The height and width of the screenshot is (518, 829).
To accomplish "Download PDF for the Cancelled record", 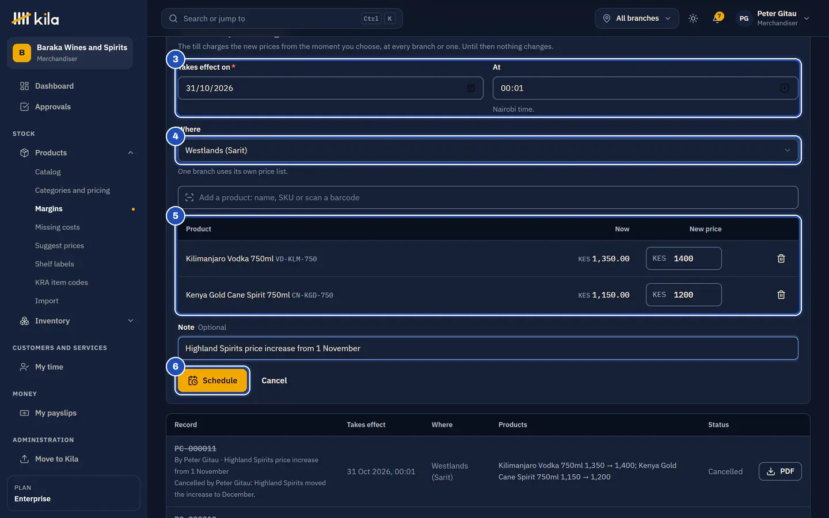I will 780,471.
